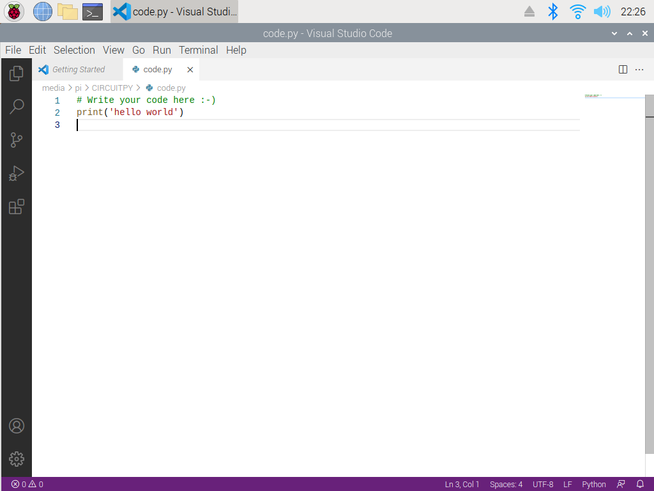Open the Accounts menu icon
The width and height of the screenshot is (654, 491).
point(16,426)
